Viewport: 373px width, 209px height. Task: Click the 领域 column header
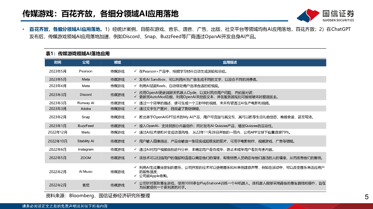[x=117, y=62]
